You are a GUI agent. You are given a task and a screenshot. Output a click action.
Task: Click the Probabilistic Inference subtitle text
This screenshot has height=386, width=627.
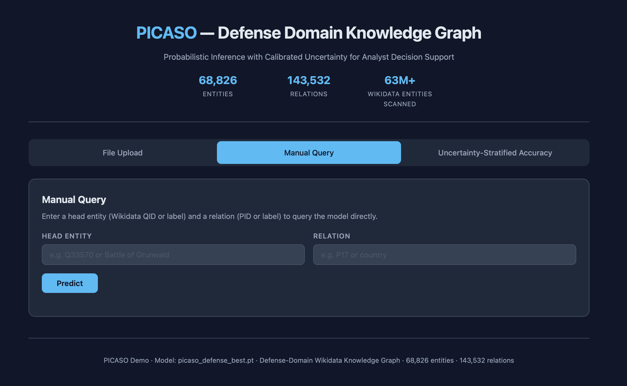(309, 57)
